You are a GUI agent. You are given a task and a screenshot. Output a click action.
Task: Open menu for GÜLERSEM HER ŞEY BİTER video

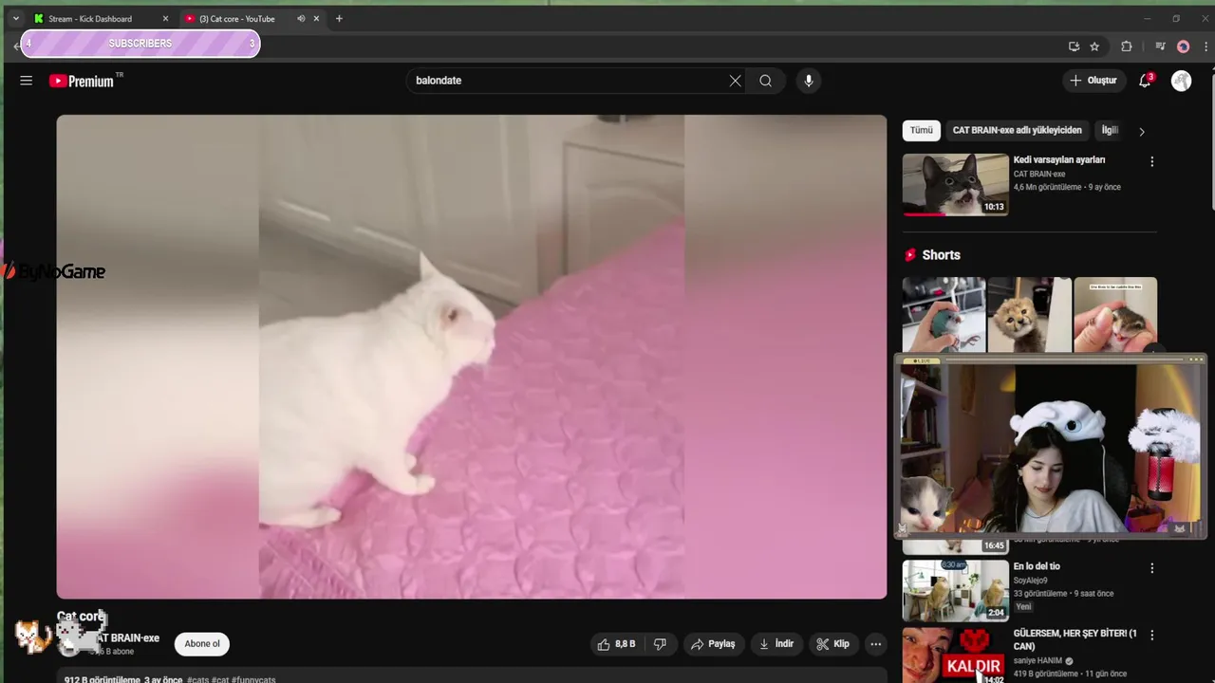pos(1151,636)
